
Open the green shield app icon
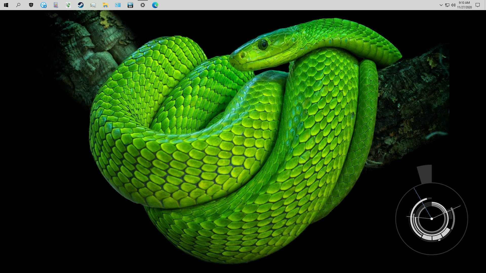[68, 5]
